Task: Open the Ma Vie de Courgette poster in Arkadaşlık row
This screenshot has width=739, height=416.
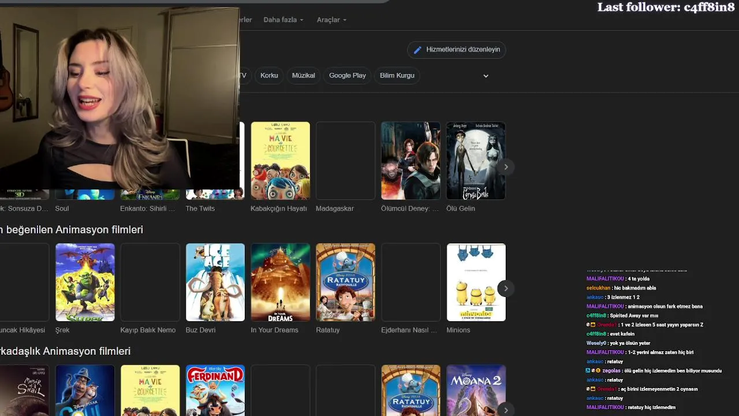Action: click(150, 390)
